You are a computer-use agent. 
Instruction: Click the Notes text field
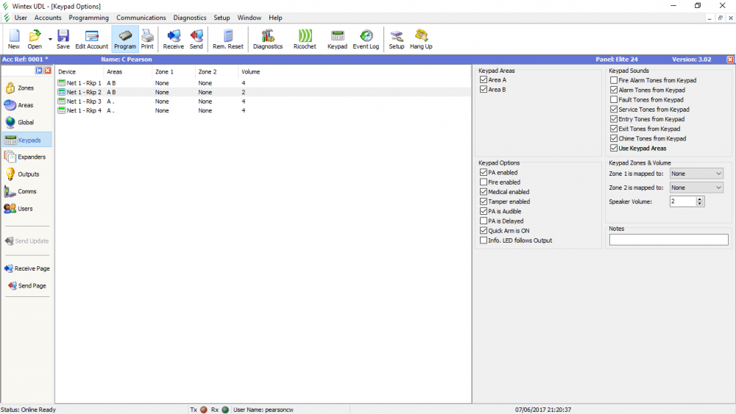(x=668, y=240)
